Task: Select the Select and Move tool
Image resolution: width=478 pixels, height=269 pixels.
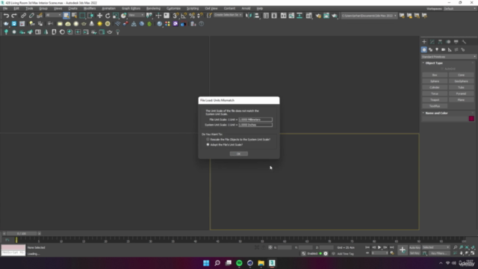Action: [x=99, y=16]
